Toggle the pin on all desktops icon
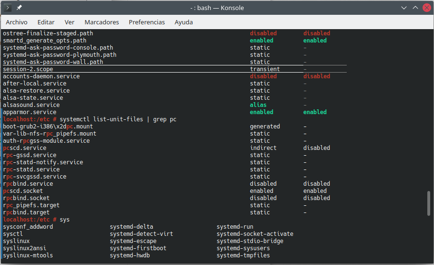Screen dimensions: 434x265 (x=19, y=8)
